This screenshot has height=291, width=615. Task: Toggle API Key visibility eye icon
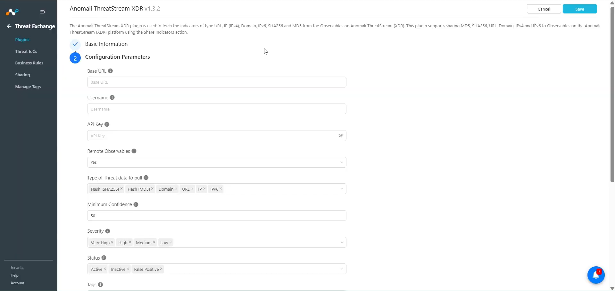341,136
